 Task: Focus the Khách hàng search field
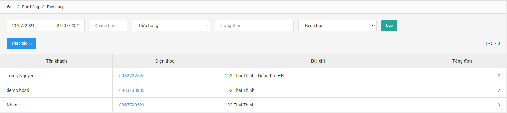click(x=108, y=26)
